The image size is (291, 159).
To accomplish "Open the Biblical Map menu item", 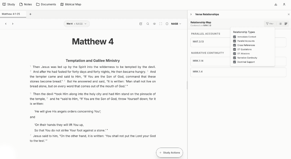I will (71, 5).
